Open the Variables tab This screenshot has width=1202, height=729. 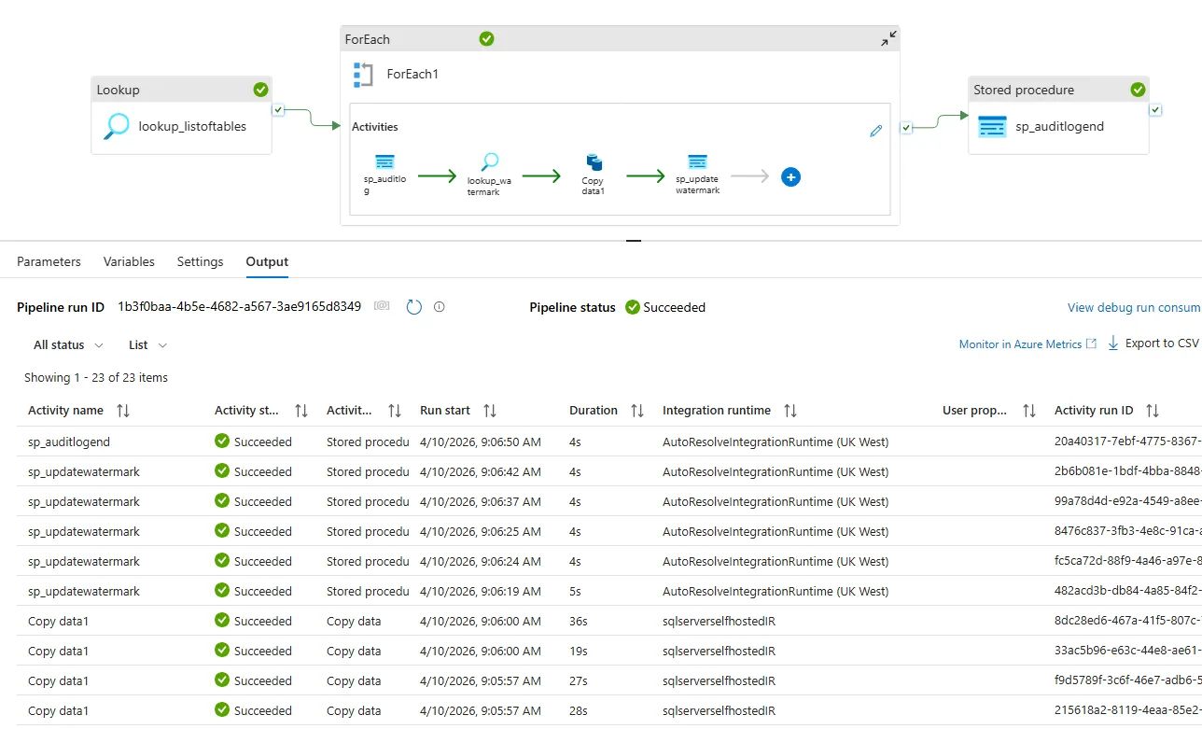point(129,261)
